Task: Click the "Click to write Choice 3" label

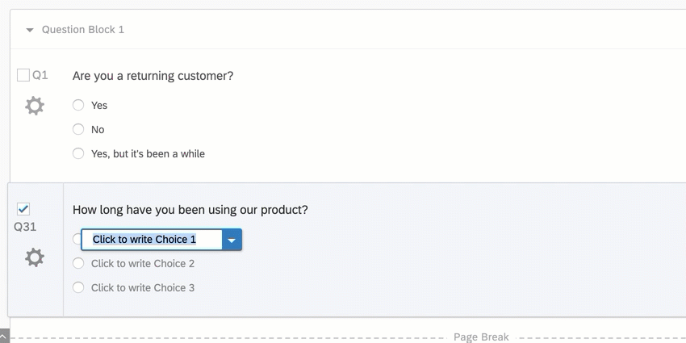Action: tap(143, 287)
